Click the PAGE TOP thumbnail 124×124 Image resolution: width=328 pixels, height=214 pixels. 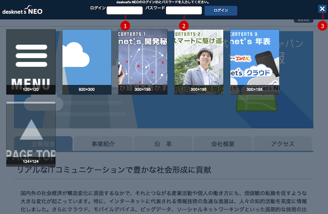(x=31, y=134)
